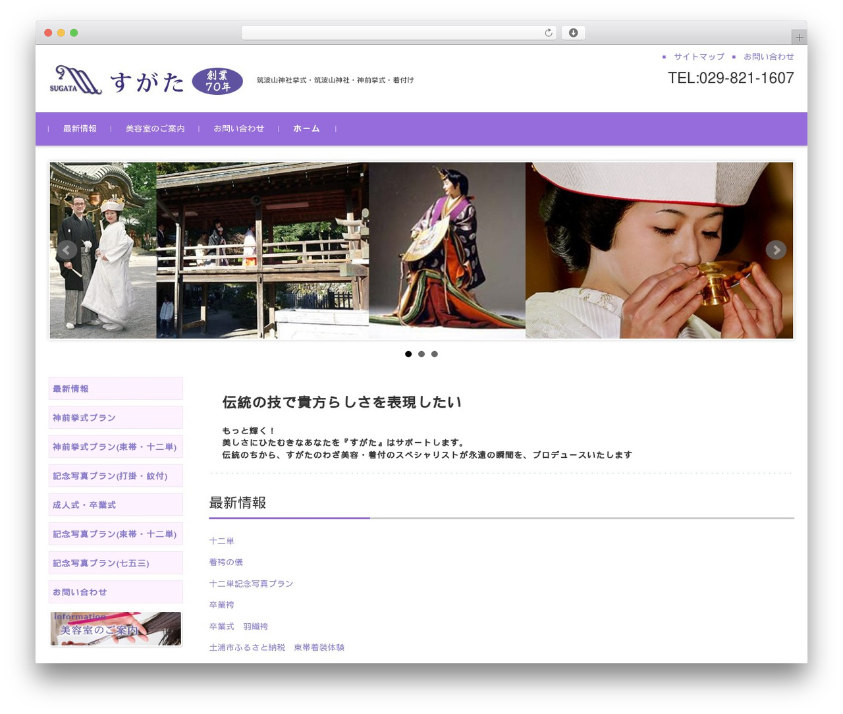Go to previous slide arrow
The width and height of the screenshot is (843, 714).
click(x=67, y=250)
